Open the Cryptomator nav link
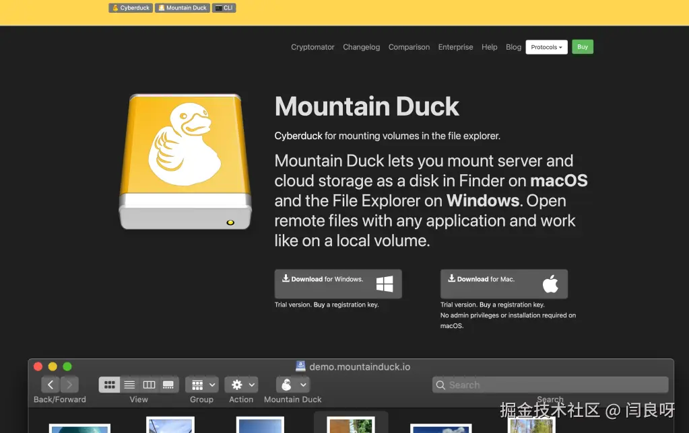The height and width of the screenshot is (433, 689). pos(313,47)
